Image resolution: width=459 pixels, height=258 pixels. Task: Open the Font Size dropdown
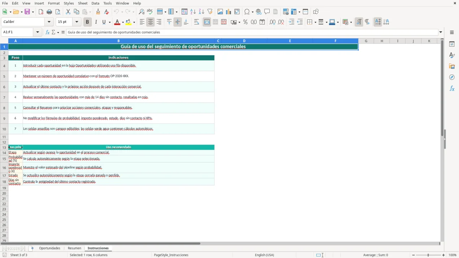(76, 22)
